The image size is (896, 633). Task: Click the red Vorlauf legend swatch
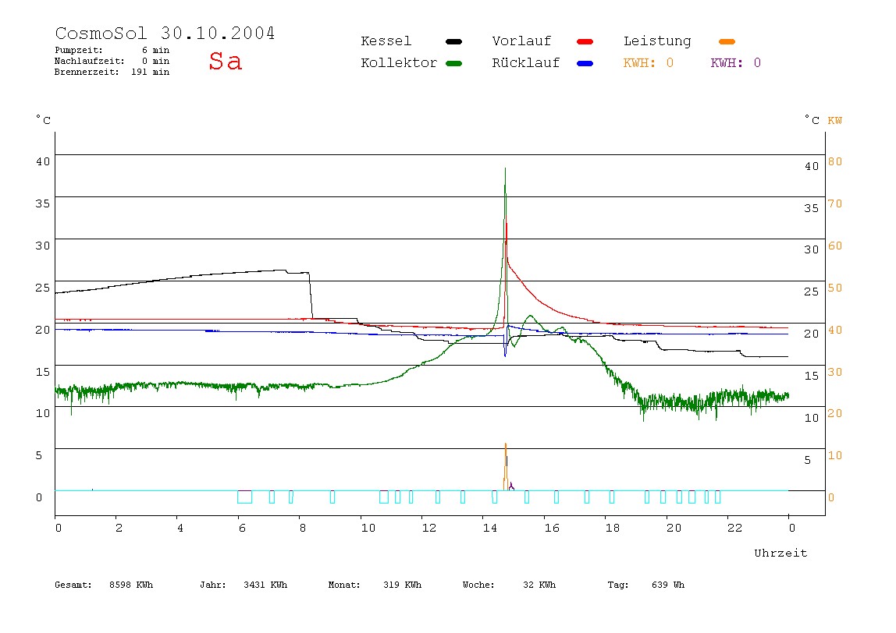pos(585,41)
